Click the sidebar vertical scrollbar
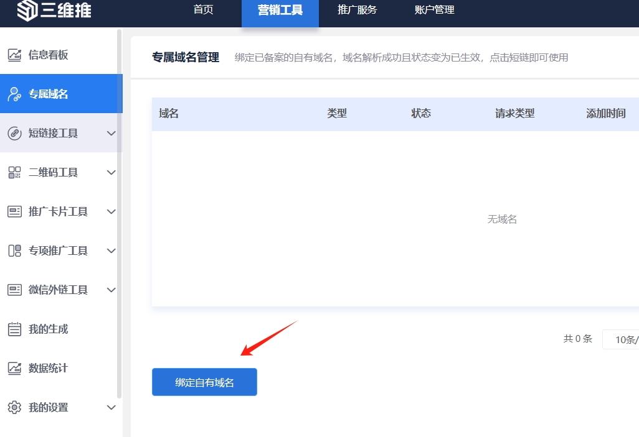639x437 pixels. [119, 211]
